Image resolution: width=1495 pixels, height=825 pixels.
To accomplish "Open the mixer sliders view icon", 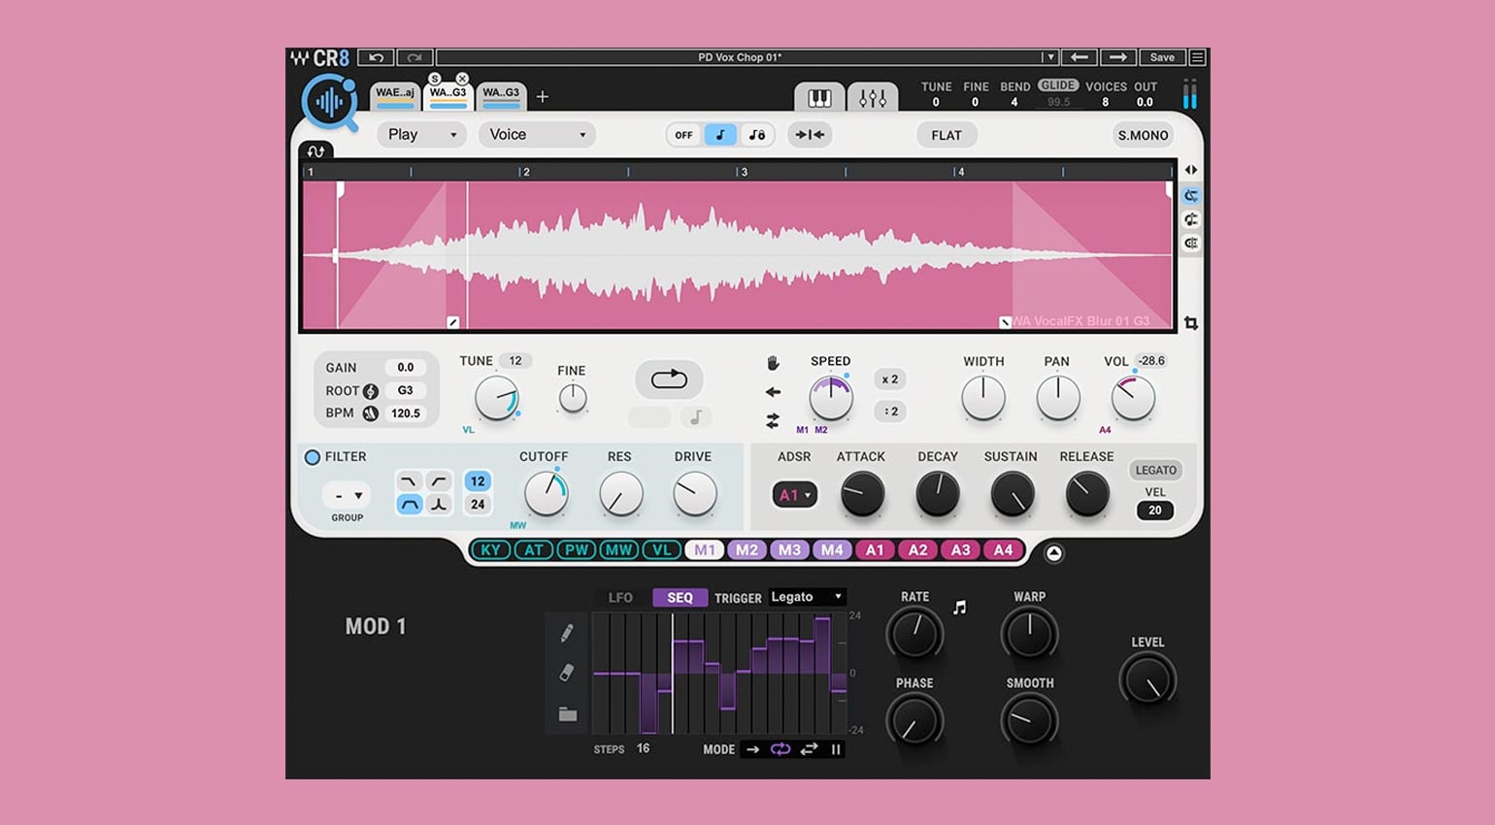I will (x=872, y=97).
